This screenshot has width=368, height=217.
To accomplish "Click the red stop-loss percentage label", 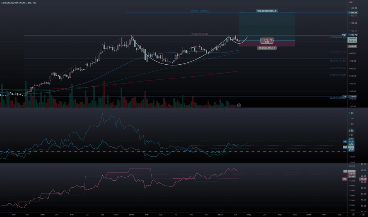I will 267,48.
